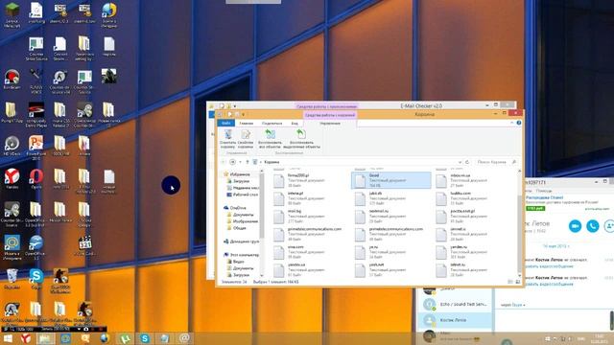Click the Explorer forward navigation arrow
Screen dimensions: 614x345
pos(232,162)
